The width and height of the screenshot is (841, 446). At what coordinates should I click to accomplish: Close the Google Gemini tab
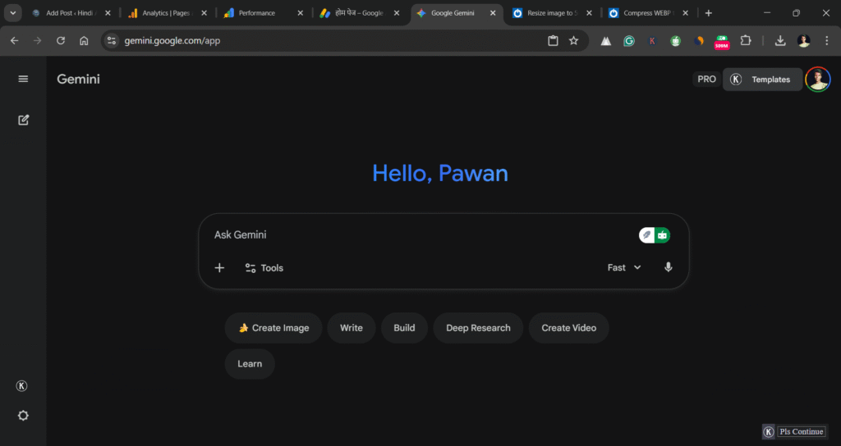point(493,13)
